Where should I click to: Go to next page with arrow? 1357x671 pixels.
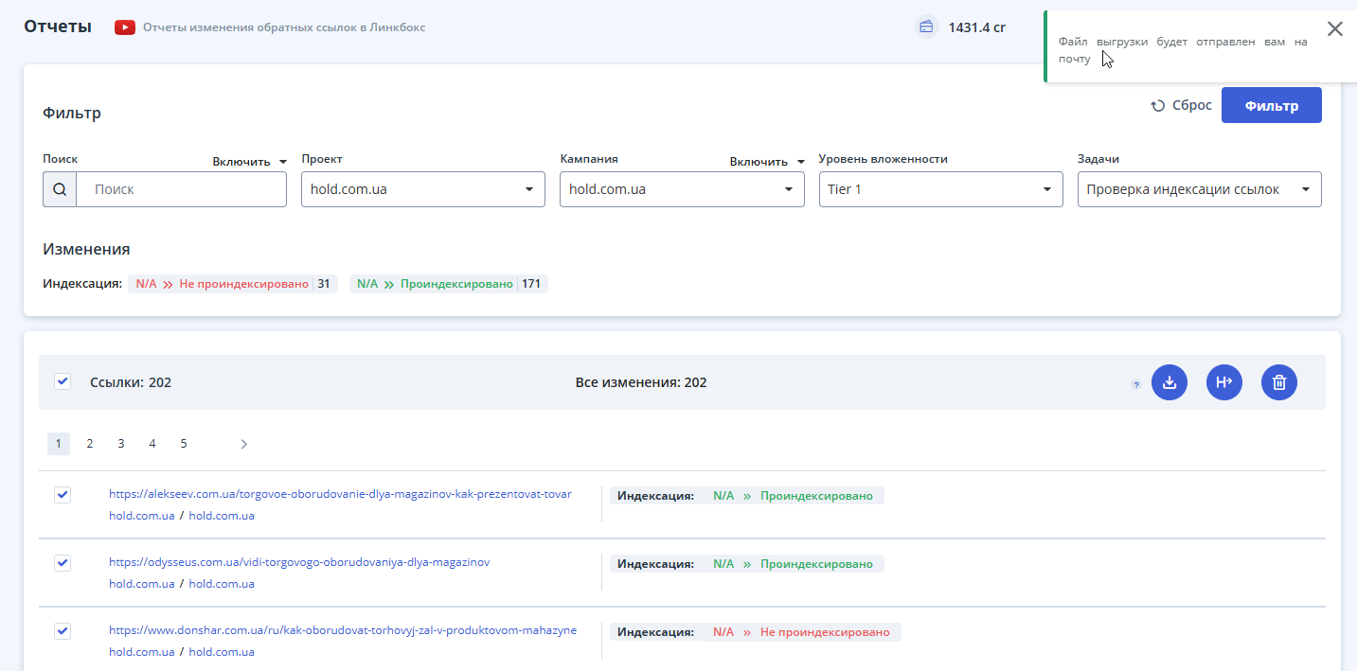coord(244,444)
